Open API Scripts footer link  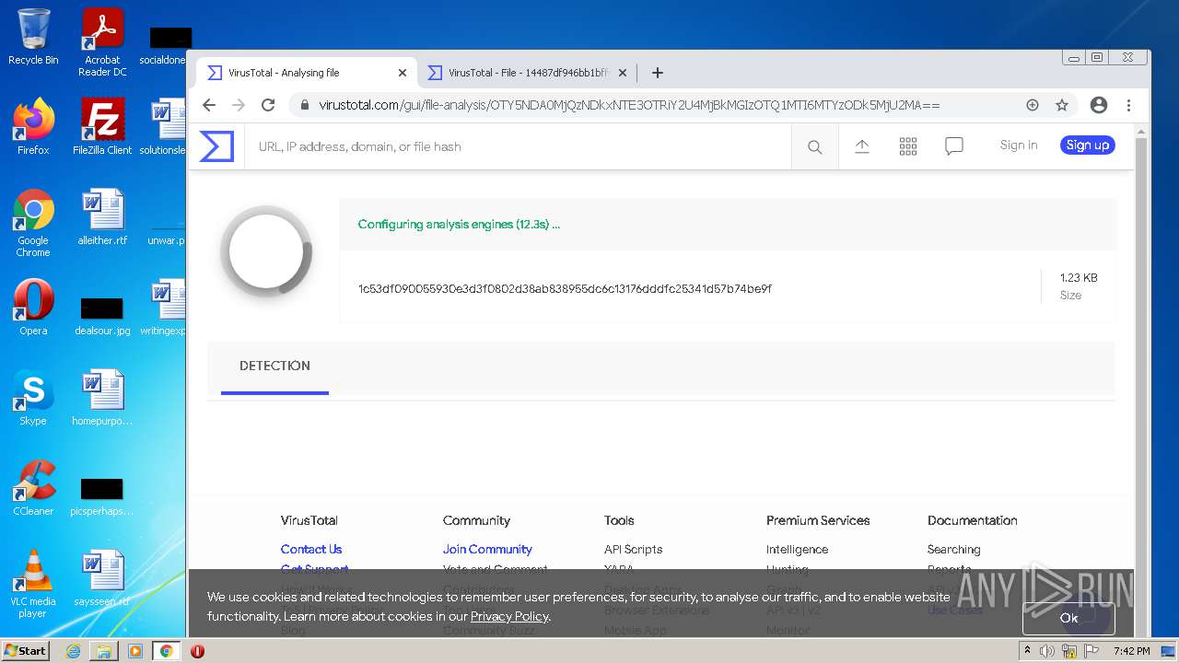click(x=634, y=549)
